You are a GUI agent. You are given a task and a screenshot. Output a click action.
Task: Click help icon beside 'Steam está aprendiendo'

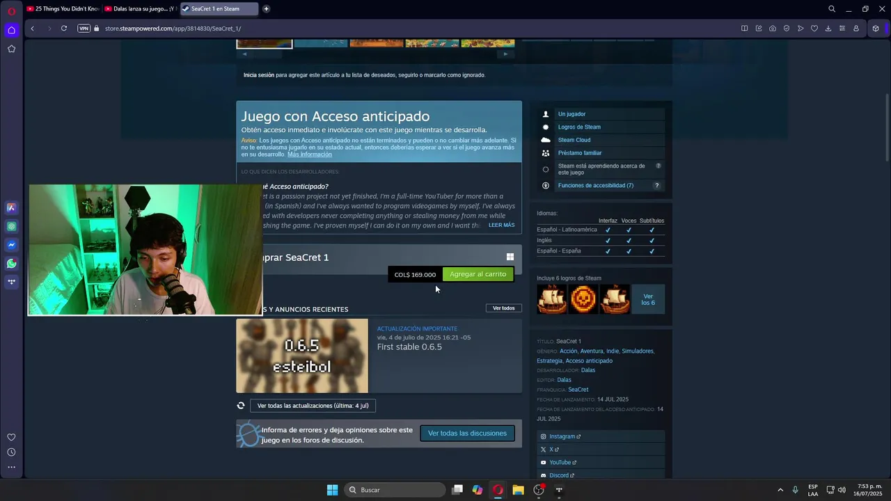click(658, 166)
